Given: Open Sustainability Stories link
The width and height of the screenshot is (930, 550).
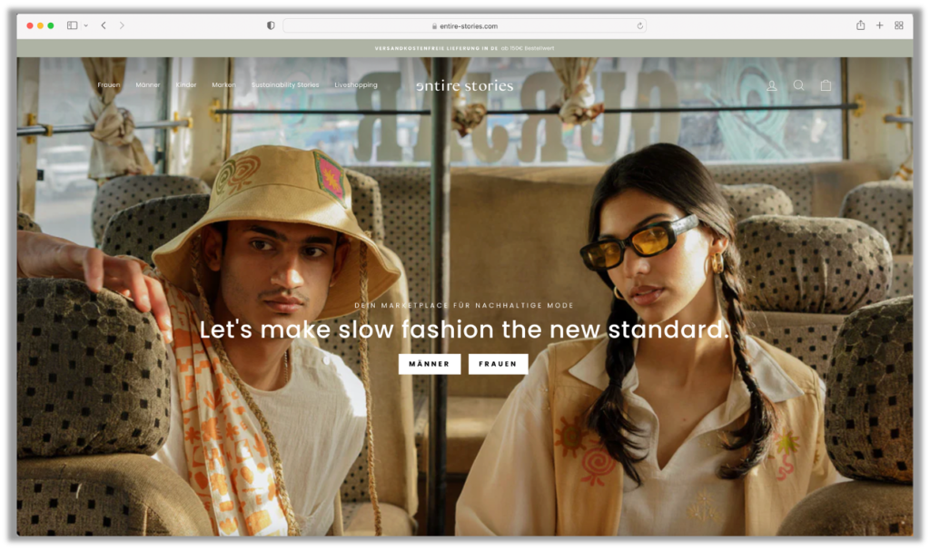Looking at the screenshot, I should (285, 85).
